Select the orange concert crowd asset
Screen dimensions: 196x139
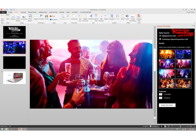pyautogui.click(x=167, y=54)
